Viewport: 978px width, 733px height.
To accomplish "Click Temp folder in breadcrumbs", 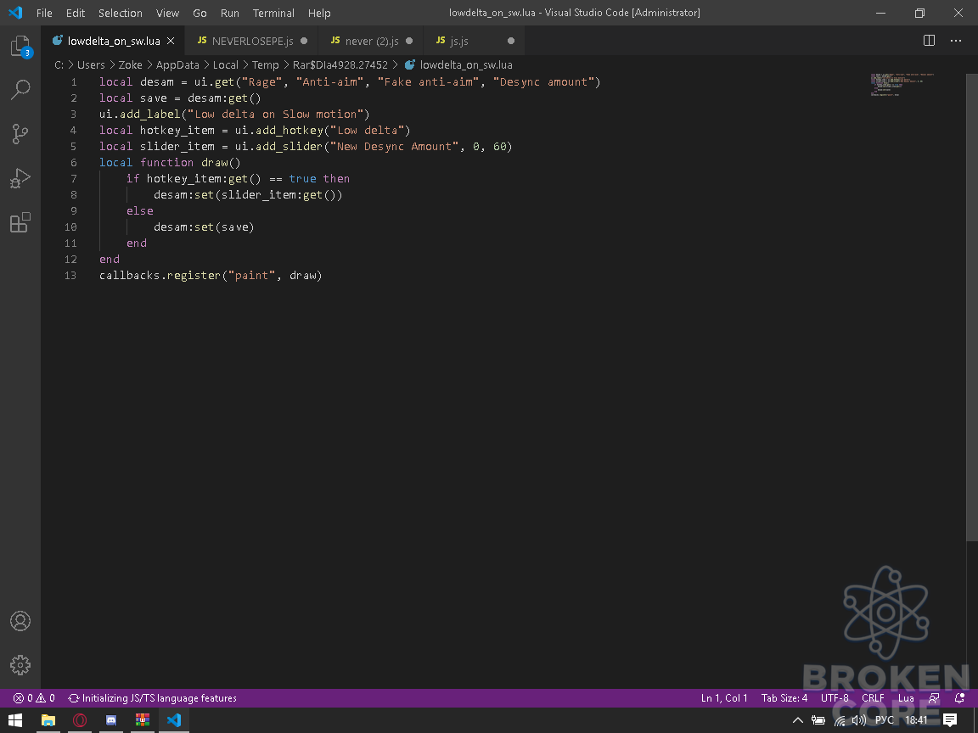I will (x=265, y=64).
